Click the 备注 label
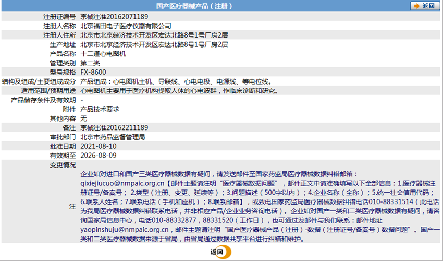Image resolution: width=443 pixels, height=261 pixels. [69, 128]
